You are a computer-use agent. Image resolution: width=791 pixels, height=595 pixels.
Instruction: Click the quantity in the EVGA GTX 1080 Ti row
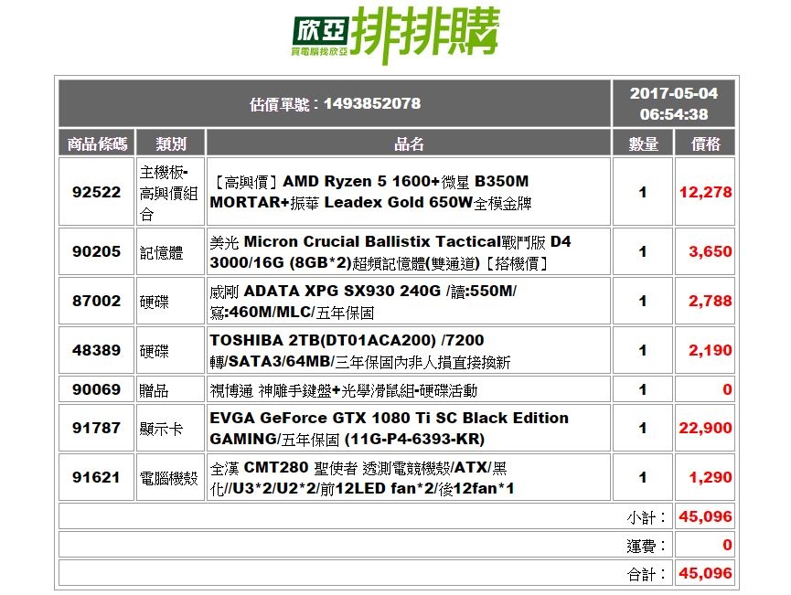(x=643, y=428)
